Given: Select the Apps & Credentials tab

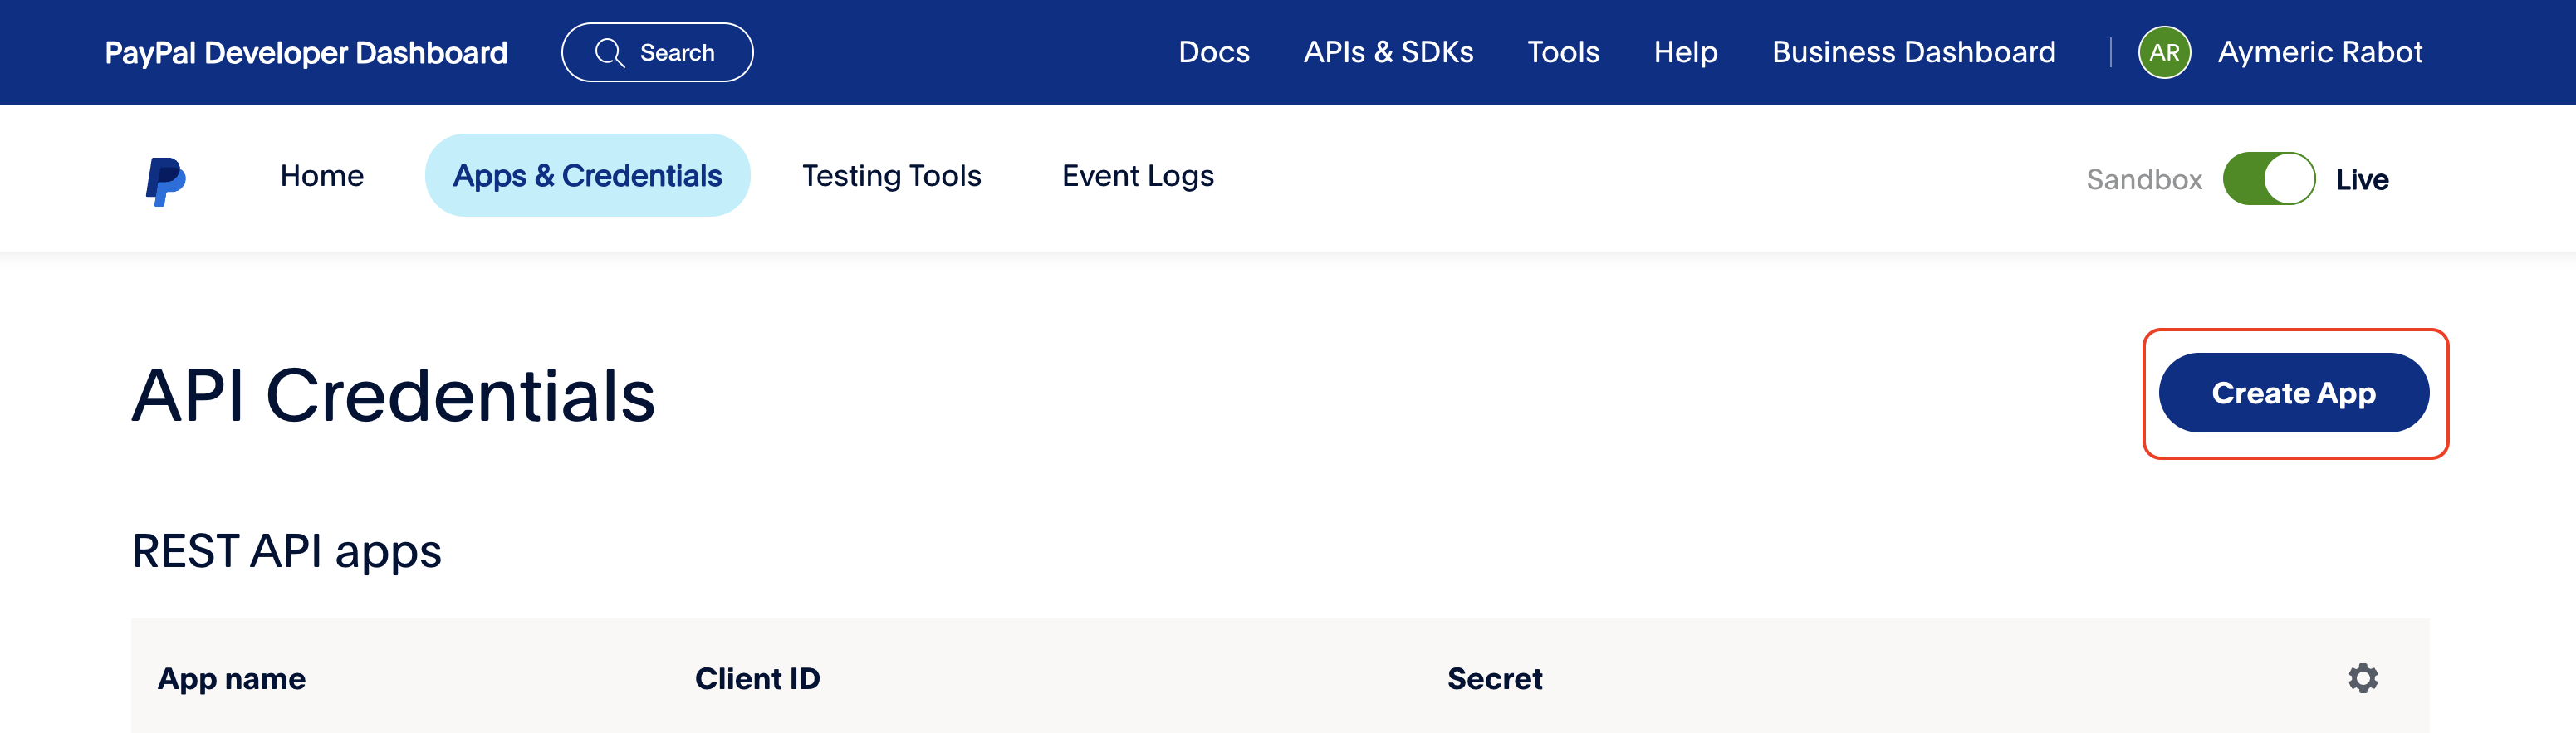Looking at the screenshot, I should [x=587, y=176].
